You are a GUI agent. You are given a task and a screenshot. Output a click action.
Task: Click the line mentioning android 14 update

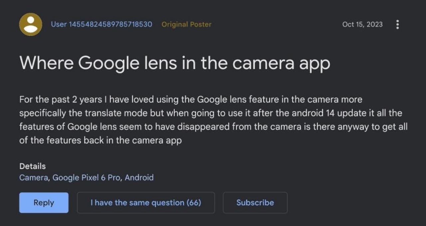pyautogui.click(x=211, y=113)
